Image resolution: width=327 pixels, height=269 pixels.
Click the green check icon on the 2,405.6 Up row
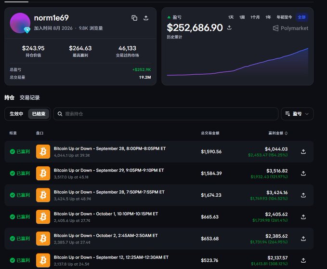13,217
